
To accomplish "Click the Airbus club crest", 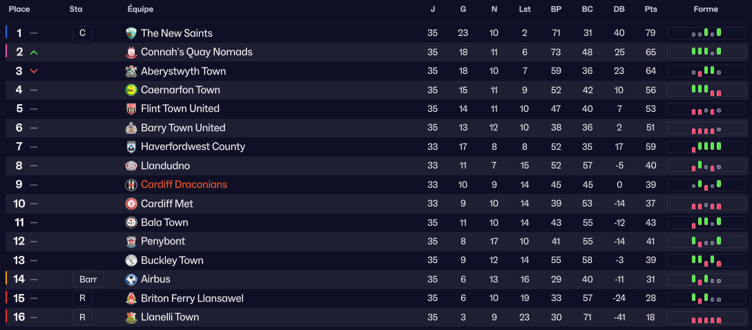I will [131, 280].
